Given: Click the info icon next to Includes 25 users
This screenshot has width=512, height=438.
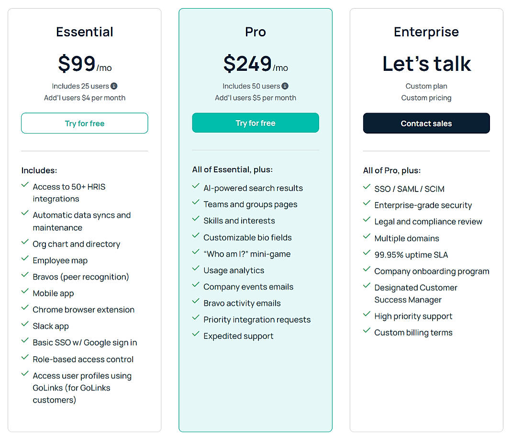Looking at the screenshot, I should (x=114, y=86).
